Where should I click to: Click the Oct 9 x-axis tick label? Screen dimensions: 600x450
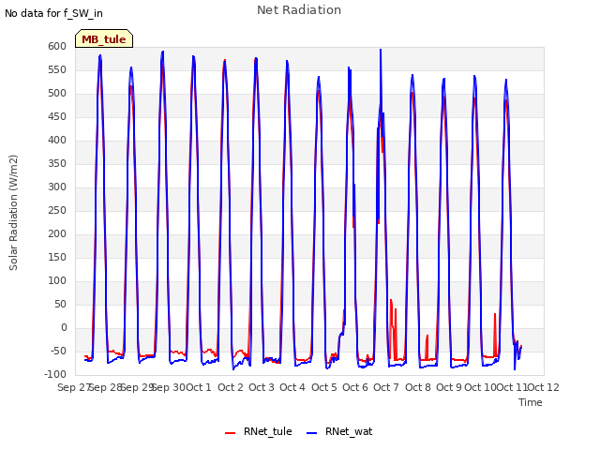(449, 387)
